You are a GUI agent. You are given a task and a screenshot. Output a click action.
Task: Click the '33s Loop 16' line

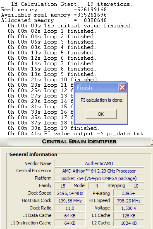[41, 112]
